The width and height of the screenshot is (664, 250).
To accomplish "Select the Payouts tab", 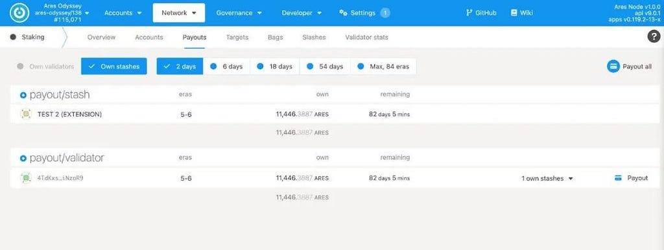I will (195, 37).
